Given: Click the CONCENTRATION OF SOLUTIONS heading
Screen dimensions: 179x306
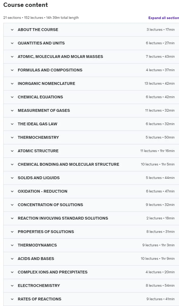Looking at the screenshot, I should [x=50, y=205].
